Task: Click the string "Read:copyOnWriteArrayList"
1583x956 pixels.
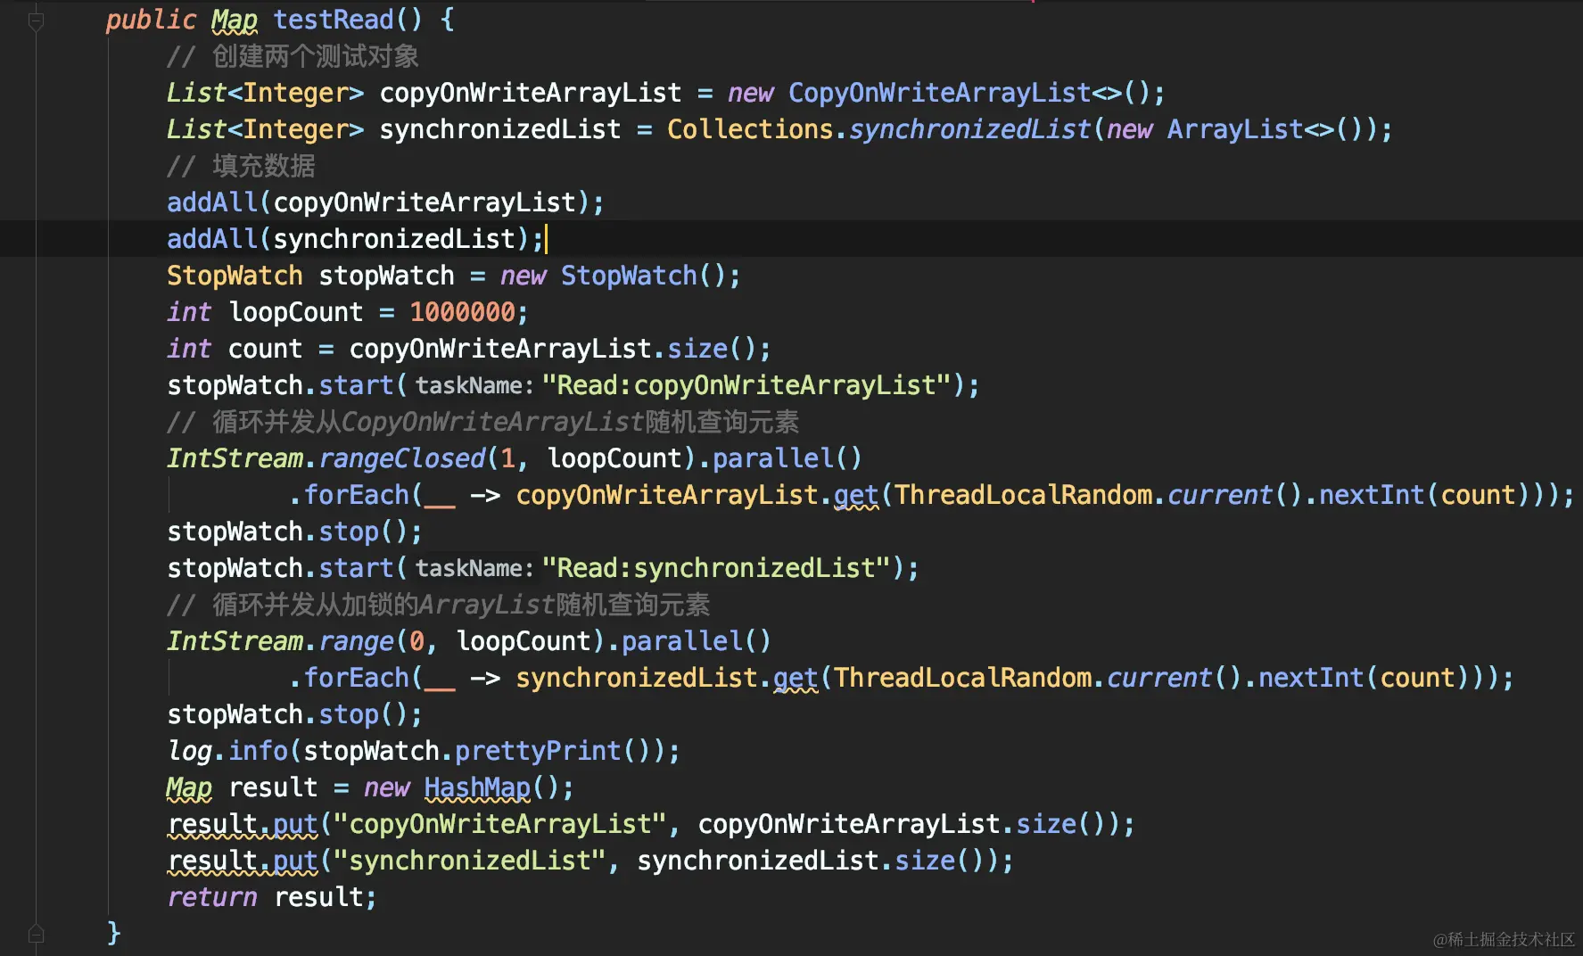Action: tap(746, 385)
